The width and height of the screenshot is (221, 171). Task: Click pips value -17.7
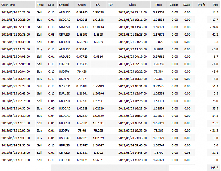click(x=214, y=20)
